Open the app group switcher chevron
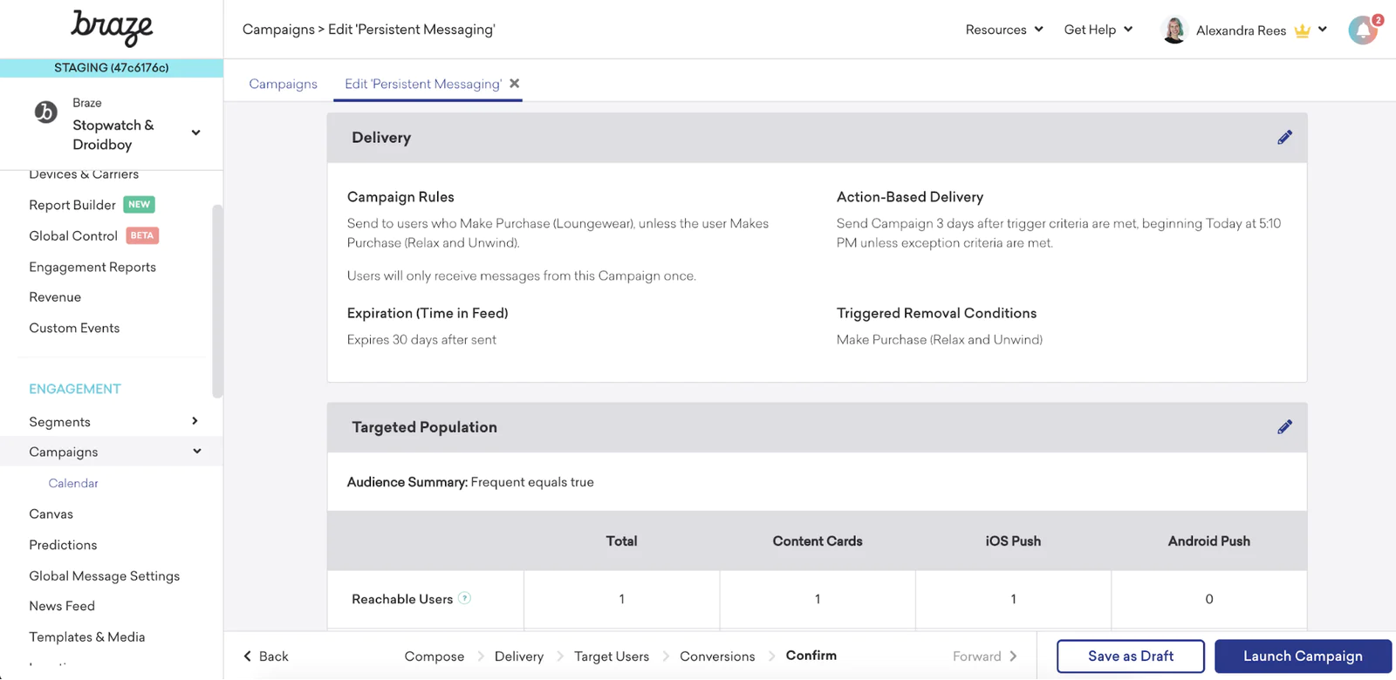This screenshot has width=1396, height=680. pos(195,133)
